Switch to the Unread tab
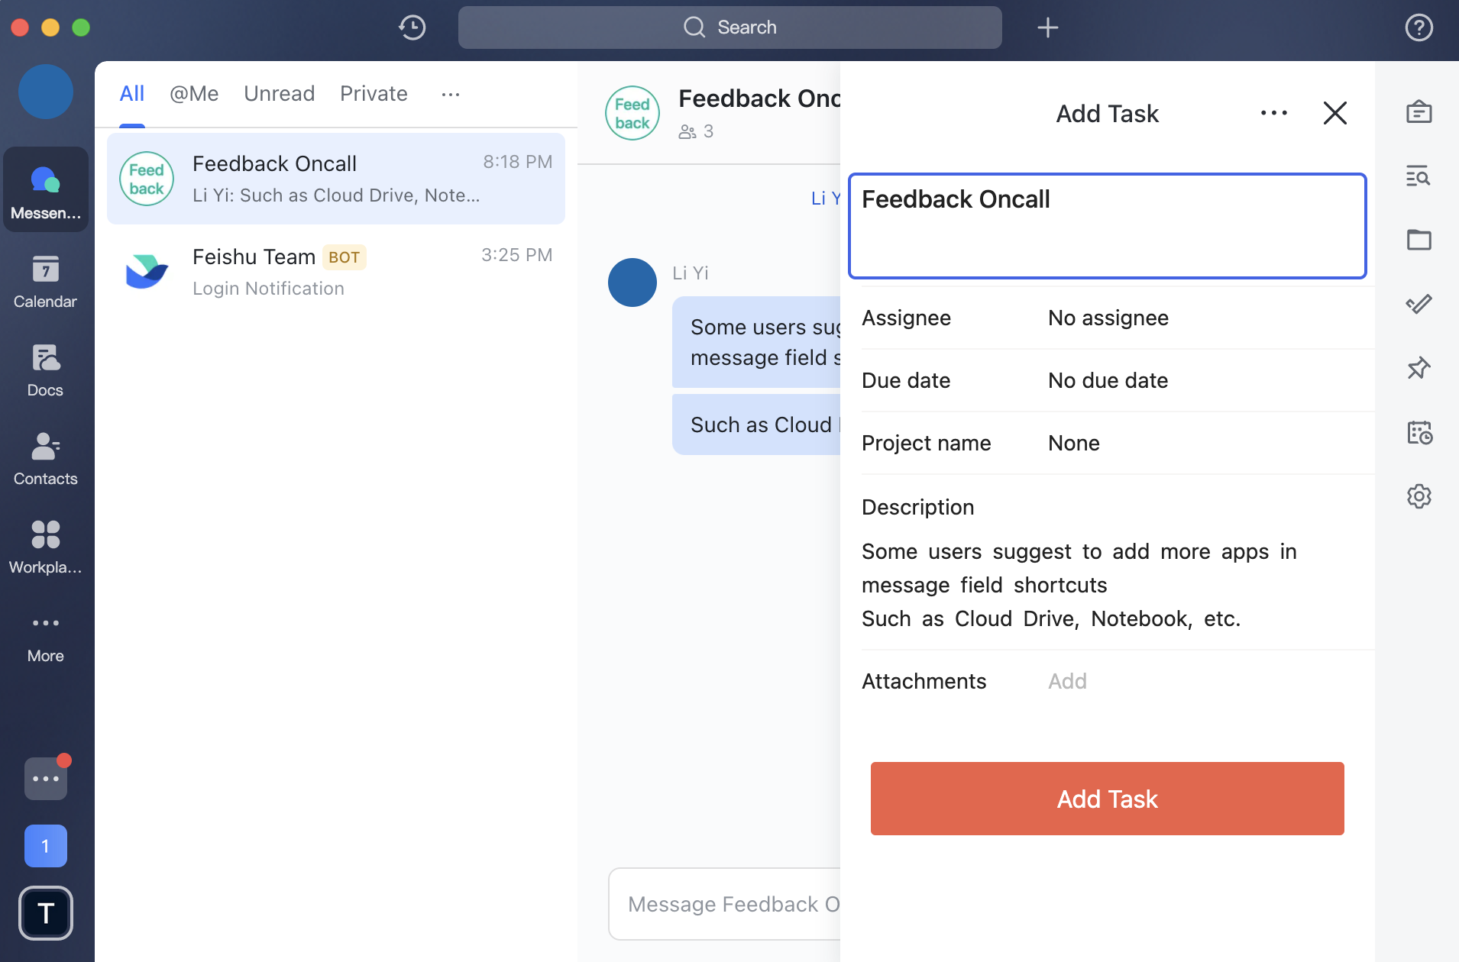Image resolution: width=1459 pixels, height=962 pixels. (x=280, y=93)
